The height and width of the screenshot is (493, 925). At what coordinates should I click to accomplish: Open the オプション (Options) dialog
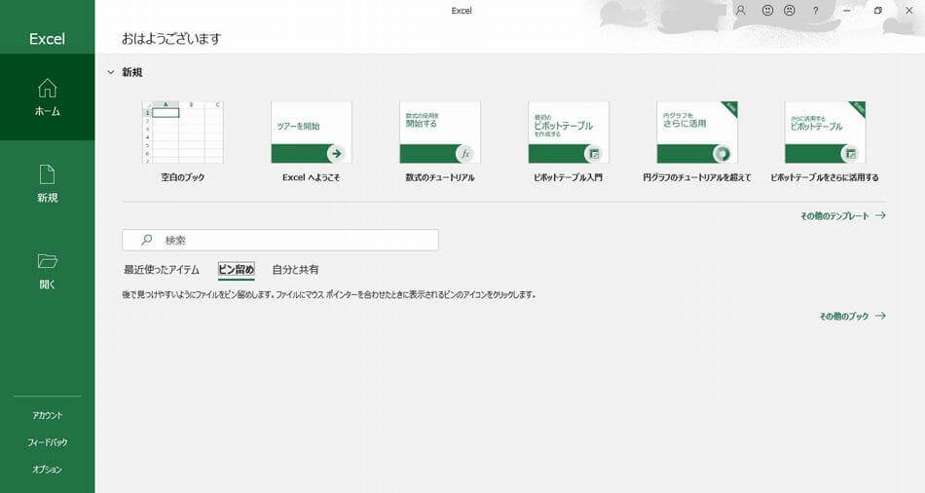click(x=47, y=470)
